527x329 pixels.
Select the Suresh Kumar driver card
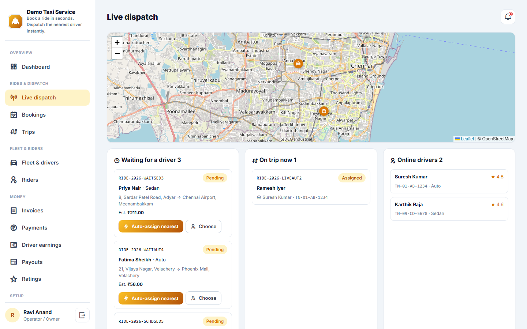(449, 181)
